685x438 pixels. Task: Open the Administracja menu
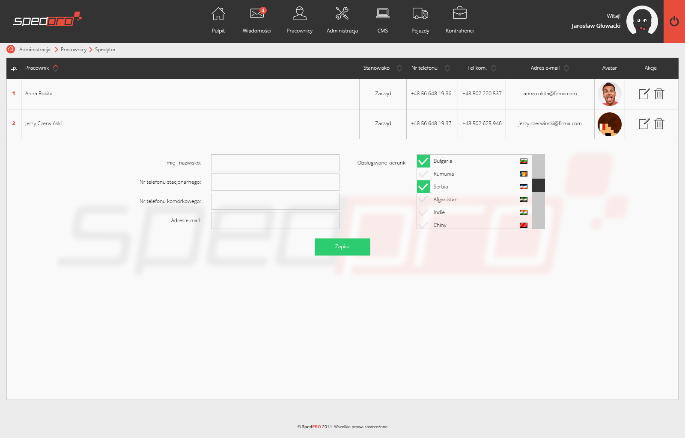[342, 19]
